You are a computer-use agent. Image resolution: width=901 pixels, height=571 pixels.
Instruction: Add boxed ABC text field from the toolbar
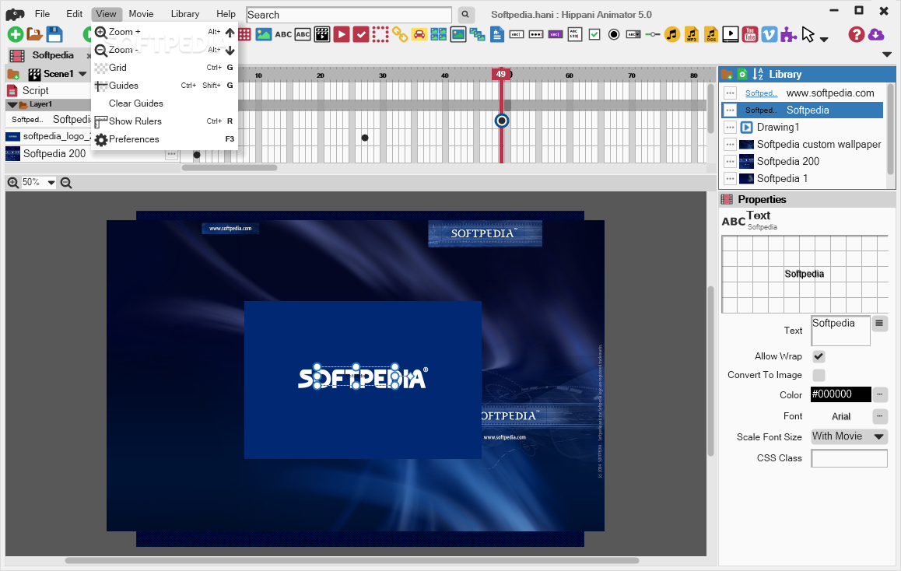(303, 34)
